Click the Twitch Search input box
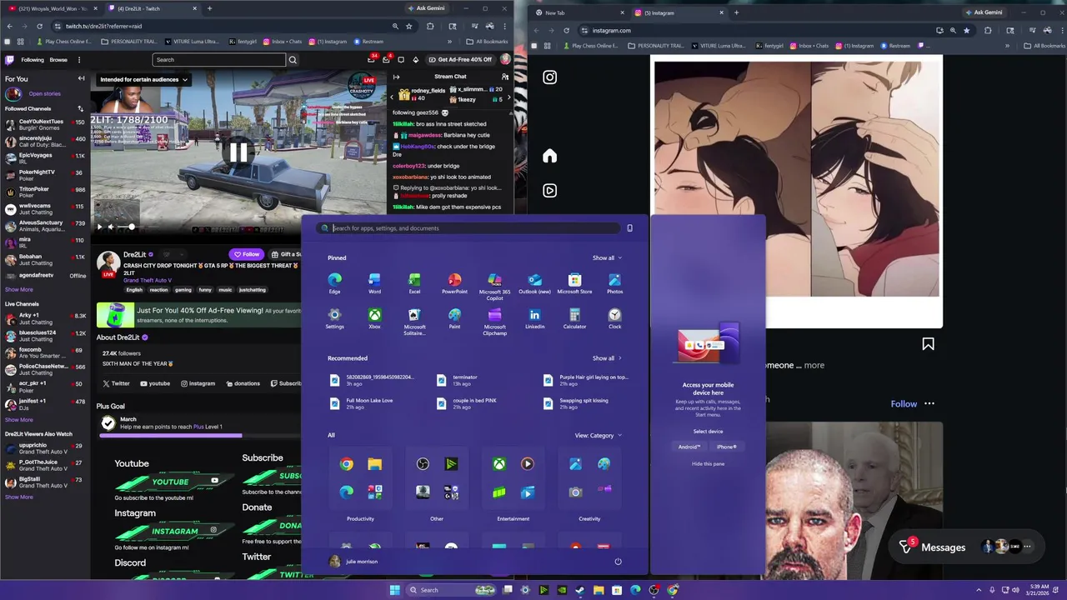This screenshot has height=600, width=1067. tap(219, 60)
